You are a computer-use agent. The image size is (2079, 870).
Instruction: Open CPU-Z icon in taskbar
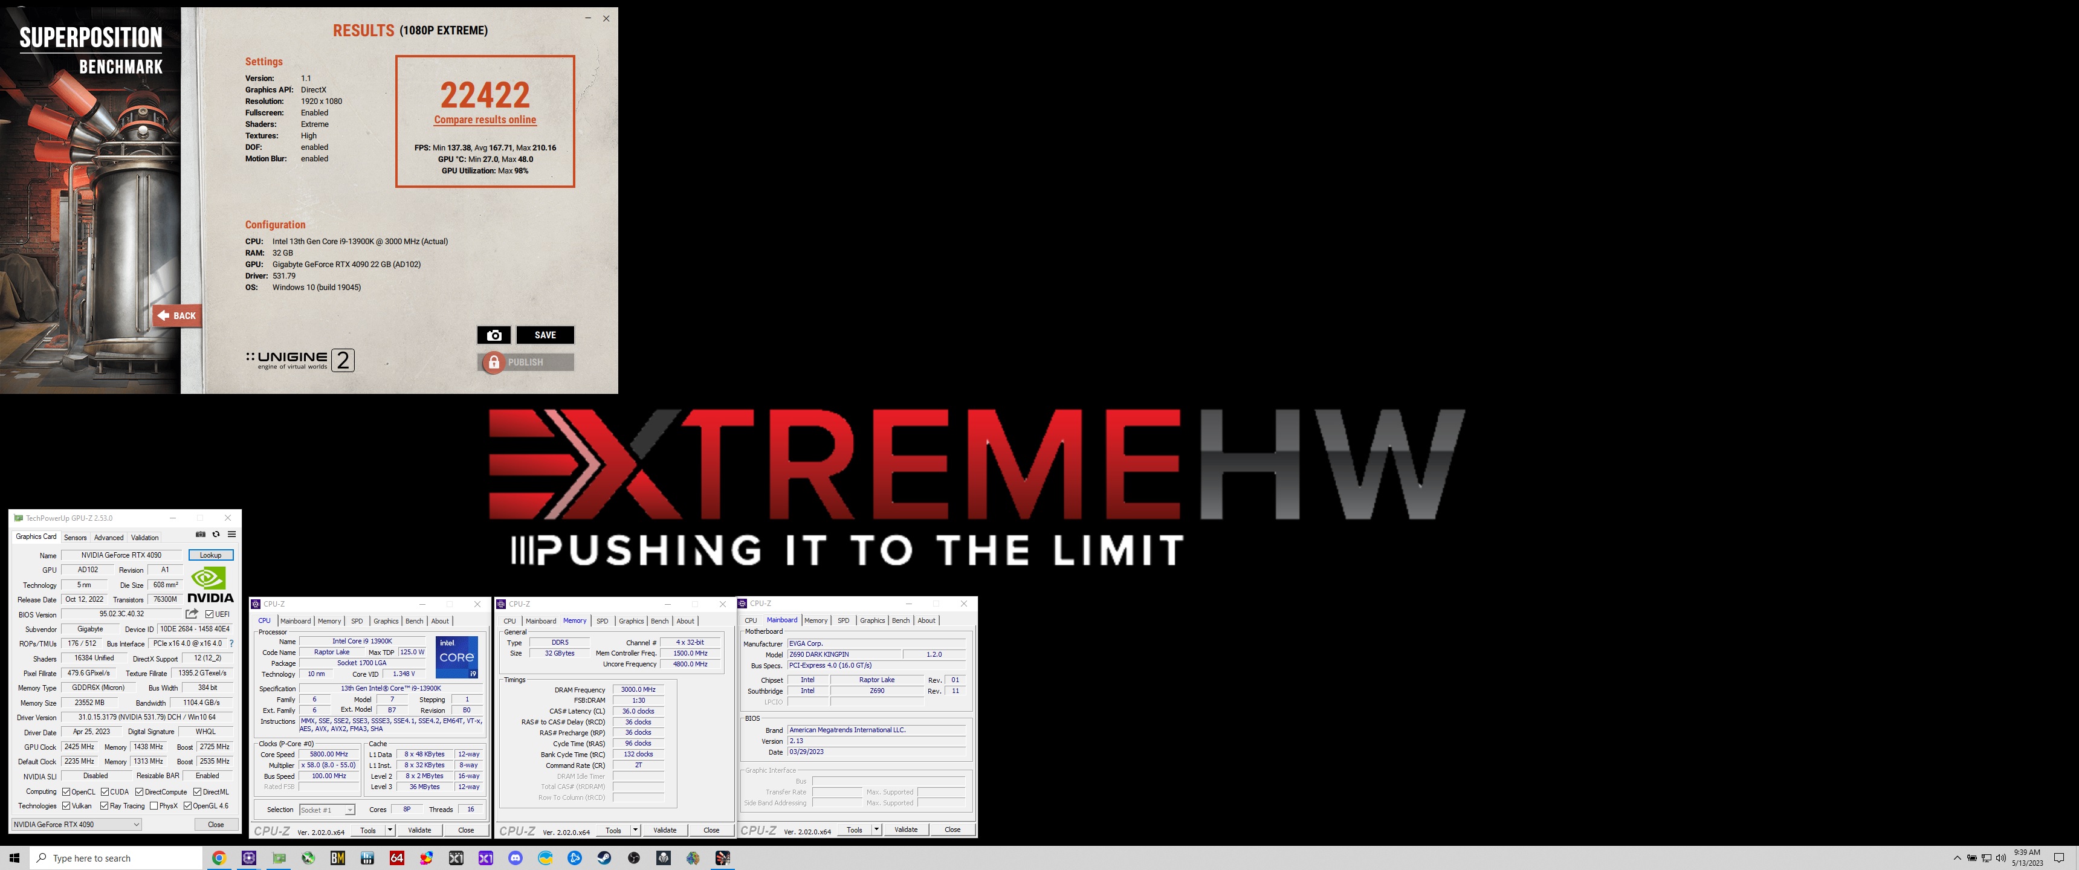pos(248,858)
